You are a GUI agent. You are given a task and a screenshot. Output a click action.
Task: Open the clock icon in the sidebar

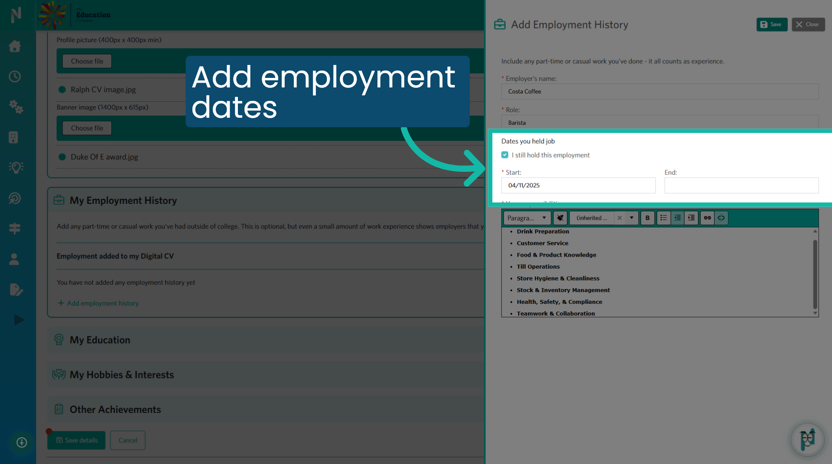coord(15,77)
